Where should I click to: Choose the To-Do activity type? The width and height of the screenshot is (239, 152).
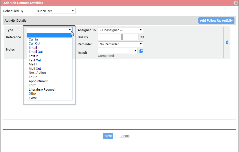50,77
